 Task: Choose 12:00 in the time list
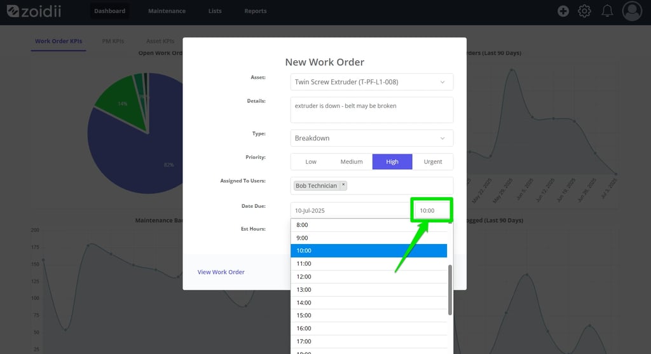pos(369,277)
